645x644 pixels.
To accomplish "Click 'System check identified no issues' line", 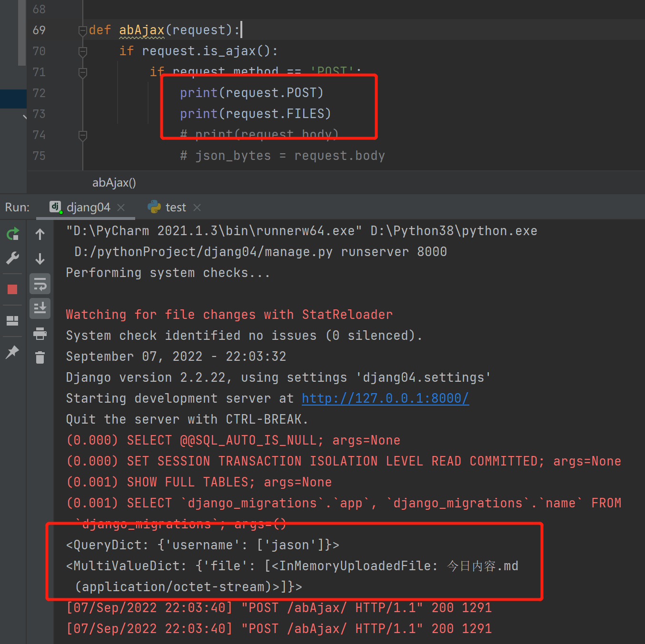I will tap(244, 336).
